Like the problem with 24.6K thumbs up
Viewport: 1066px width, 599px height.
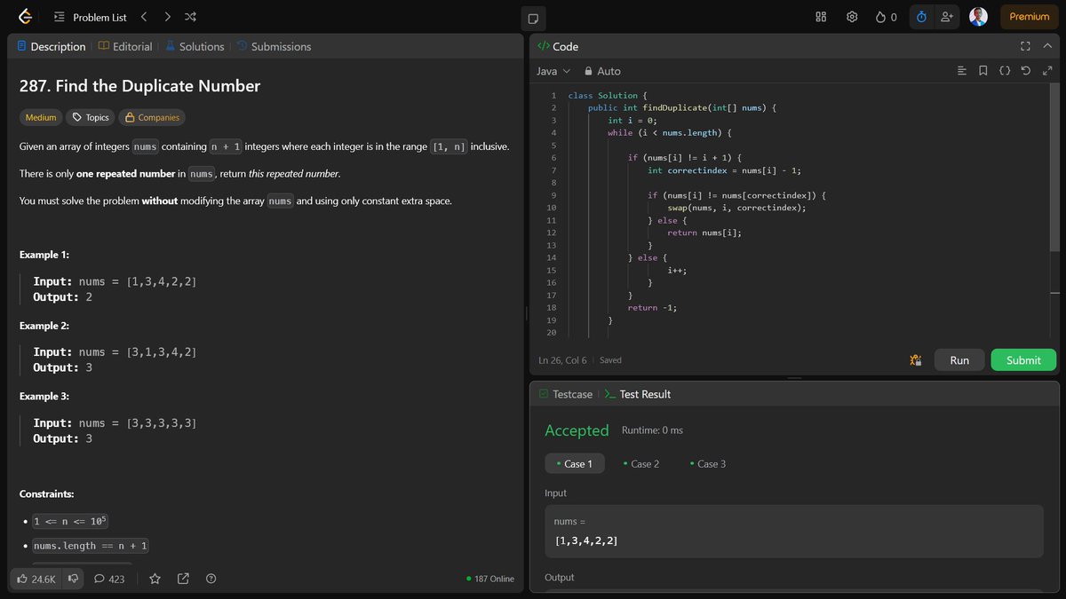point(36,579)
